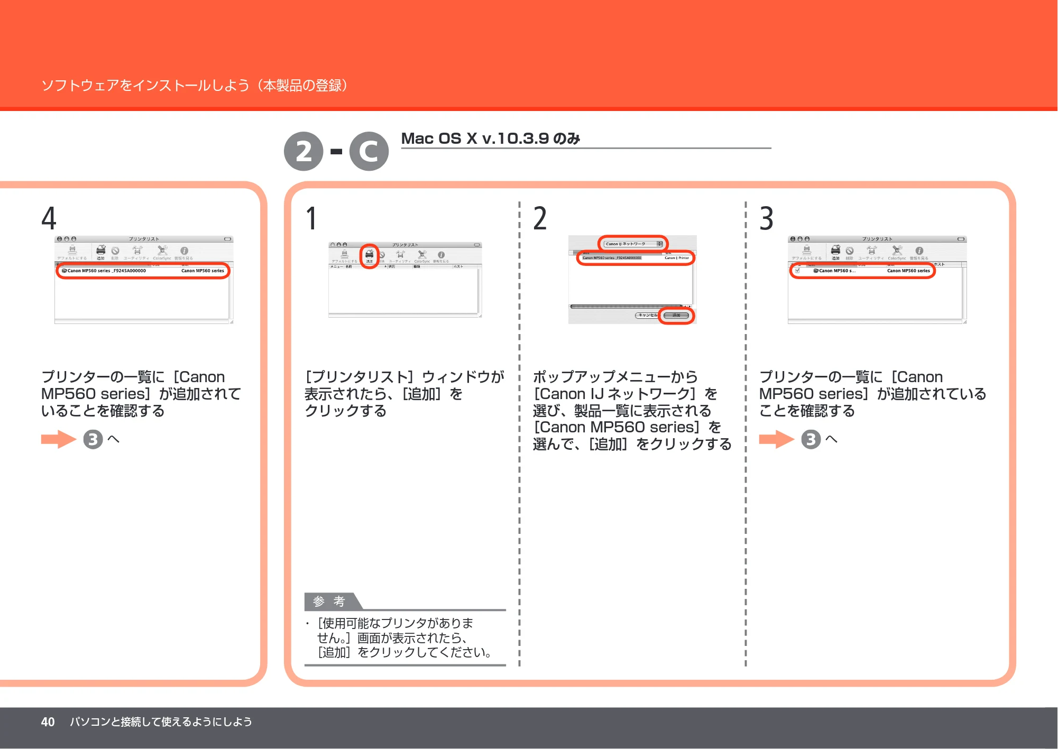The height and width of the screenshot is (749, 1058).
Task: Toggle toolbar pill button in step 1 window
Action: pyautogui.click(x=477, y=245)
